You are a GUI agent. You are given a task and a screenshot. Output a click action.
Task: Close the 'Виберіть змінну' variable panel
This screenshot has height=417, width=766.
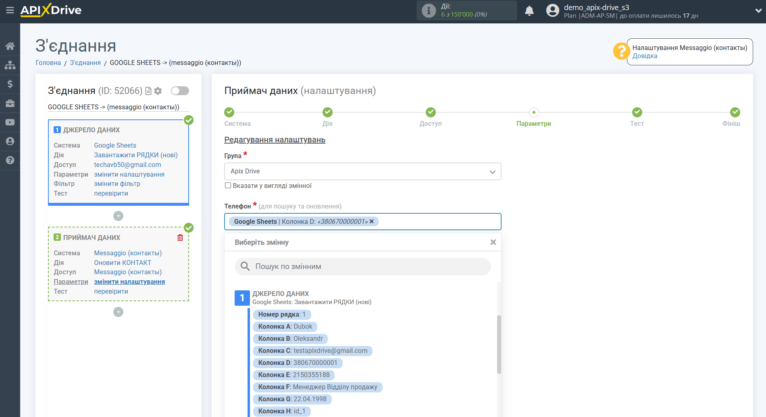point(493,242)
